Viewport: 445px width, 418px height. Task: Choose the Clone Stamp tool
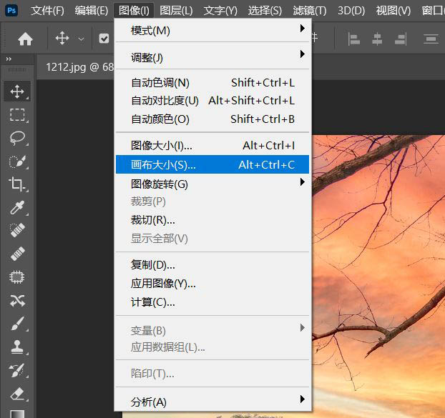click(18, 347)
